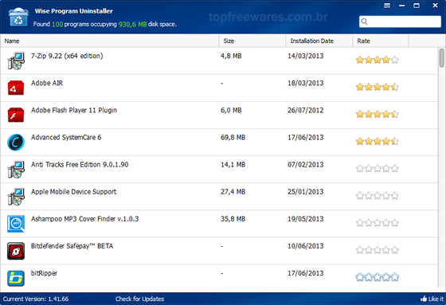Click the thumbs-up Like it icon
The width and height of the screenshot is (446, 305).
pos(424,299)
